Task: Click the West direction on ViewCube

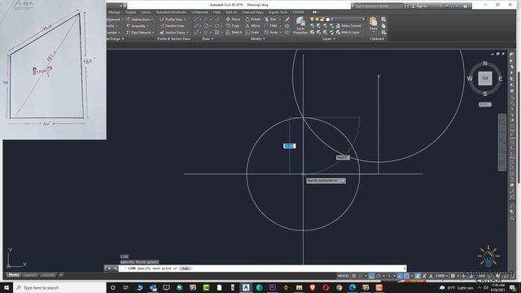Action: (470, 79)
